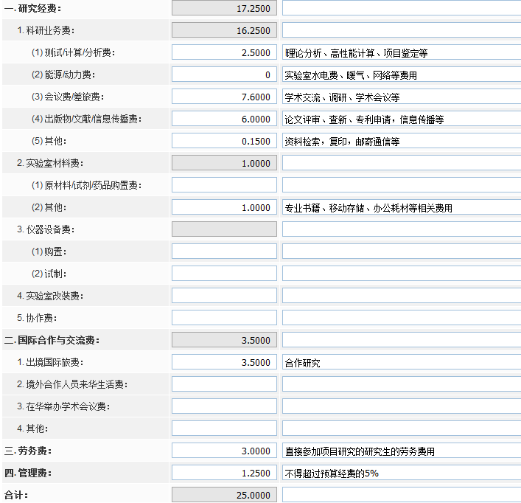Click the 研究经费 total amount field showing 17.2500
Screen dimensions: 521x503
(x=224, y=8)
